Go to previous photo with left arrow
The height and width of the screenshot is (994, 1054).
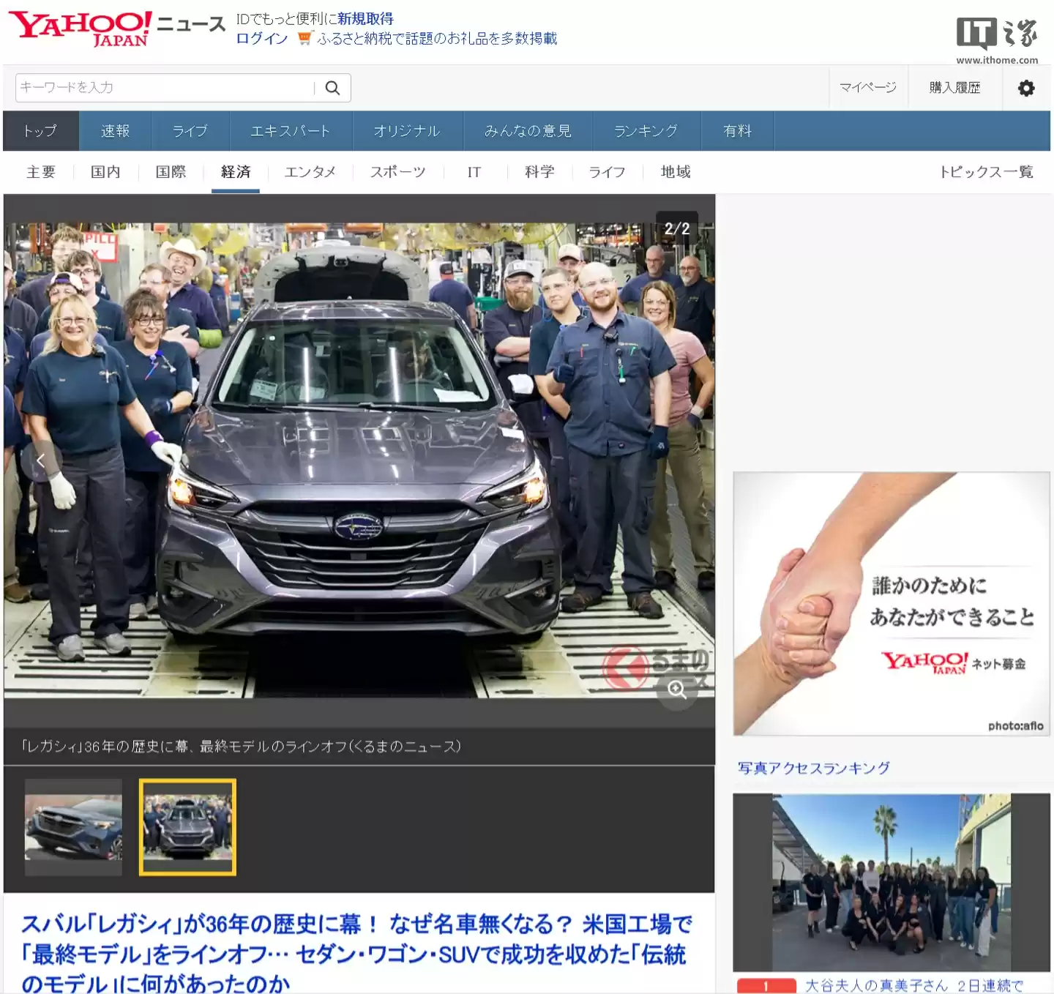coord(41,460)
